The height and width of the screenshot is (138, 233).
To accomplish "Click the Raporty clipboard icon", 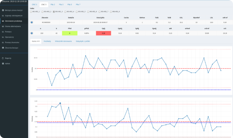I will pyautogui.click(x=3, y=58).
